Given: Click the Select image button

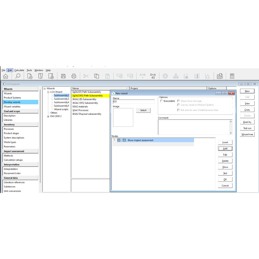Looking at the screenshot, I should 143,110.
